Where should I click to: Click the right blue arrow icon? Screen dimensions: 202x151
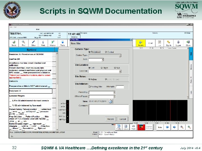pos(175,127)
